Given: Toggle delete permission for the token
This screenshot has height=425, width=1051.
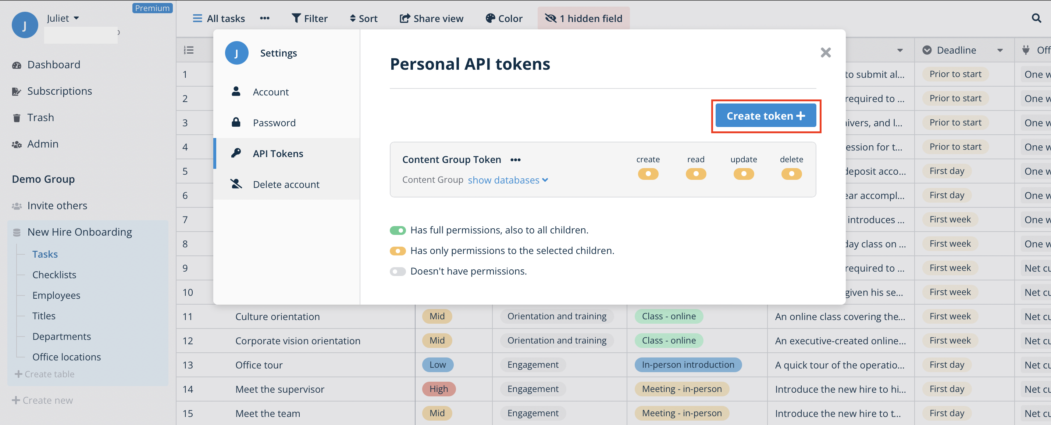Looking at the screenshot, I should pyautogui.click(x=791, y=174).
